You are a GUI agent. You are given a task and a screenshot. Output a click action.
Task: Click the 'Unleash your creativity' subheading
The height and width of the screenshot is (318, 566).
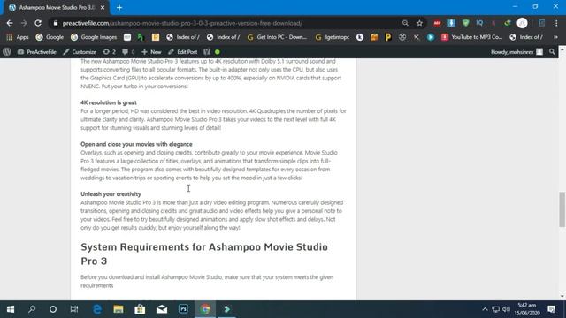111,194
